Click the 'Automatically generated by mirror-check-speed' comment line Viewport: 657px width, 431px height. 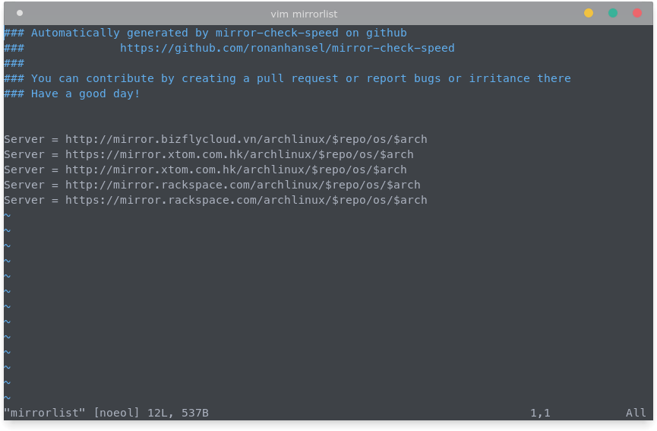click(x=205, y=33)
